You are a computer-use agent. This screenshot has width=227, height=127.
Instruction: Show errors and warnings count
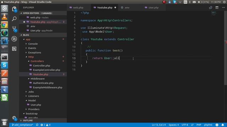[45, 125]
